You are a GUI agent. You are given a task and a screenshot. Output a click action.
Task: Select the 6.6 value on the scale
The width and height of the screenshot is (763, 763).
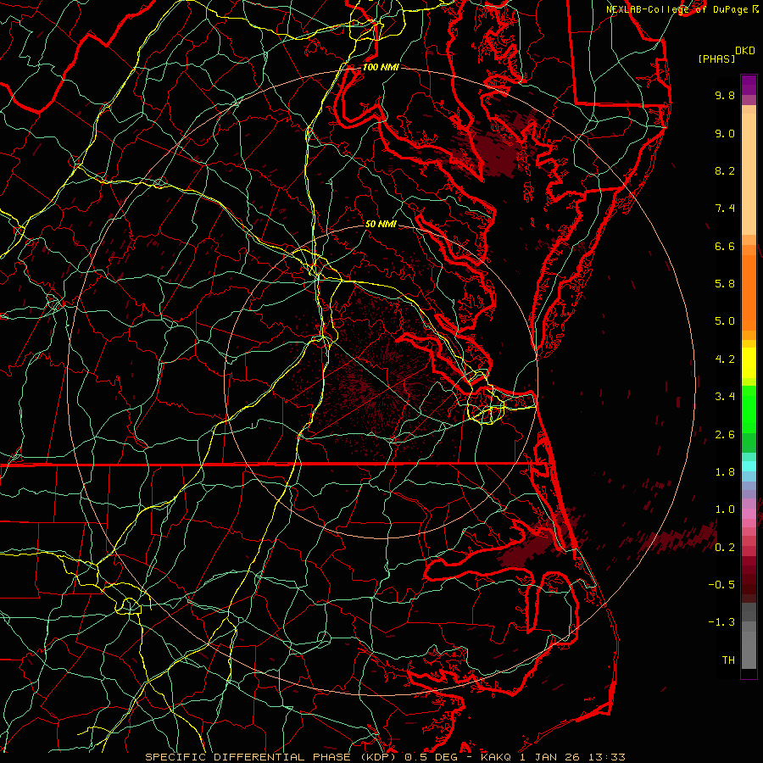725,246
